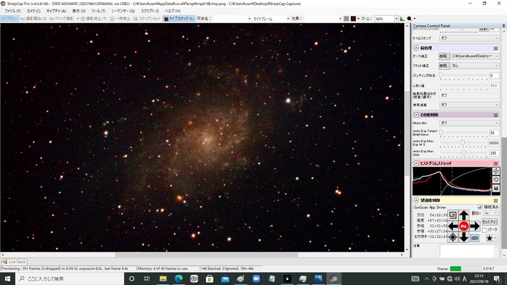Open the ダーク補正 file path dropdown
The image size is (507, 285).
click(475, 56)
